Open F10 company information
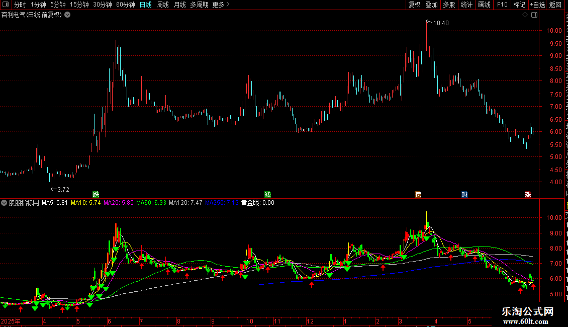 click(502, 5)
